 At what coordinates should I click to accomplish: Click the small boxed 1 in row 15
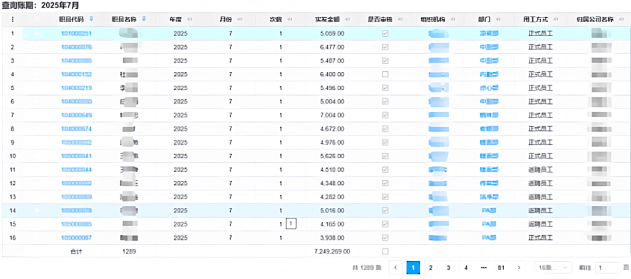(x=291, y=224)
